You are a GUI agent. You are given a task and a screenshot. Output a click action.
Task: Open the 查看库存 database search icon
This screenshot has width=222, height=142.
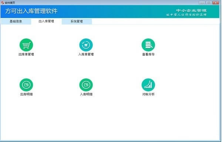coord(148,45)
